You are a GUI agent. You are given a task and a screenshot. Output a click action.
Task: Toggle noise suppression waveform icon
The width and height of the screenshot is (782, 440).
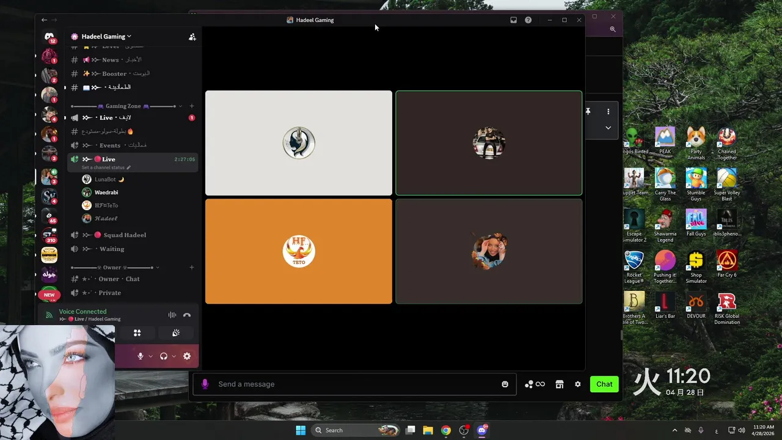[x=172, y=315]
